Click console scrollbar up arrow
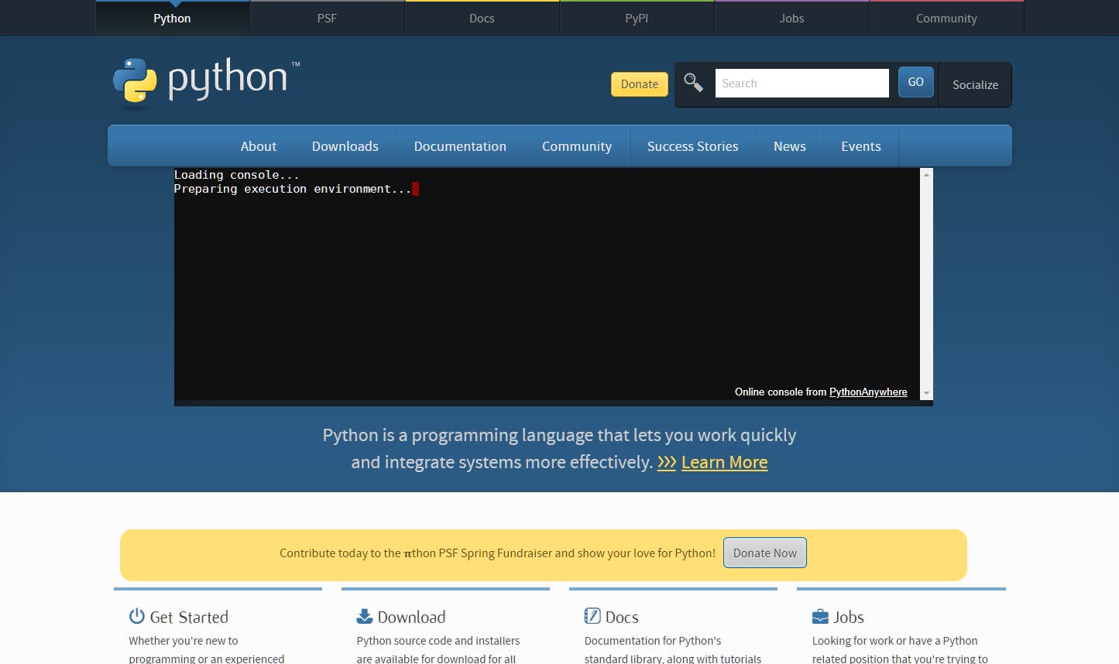The image size is (1119, 664). point(926,175)
